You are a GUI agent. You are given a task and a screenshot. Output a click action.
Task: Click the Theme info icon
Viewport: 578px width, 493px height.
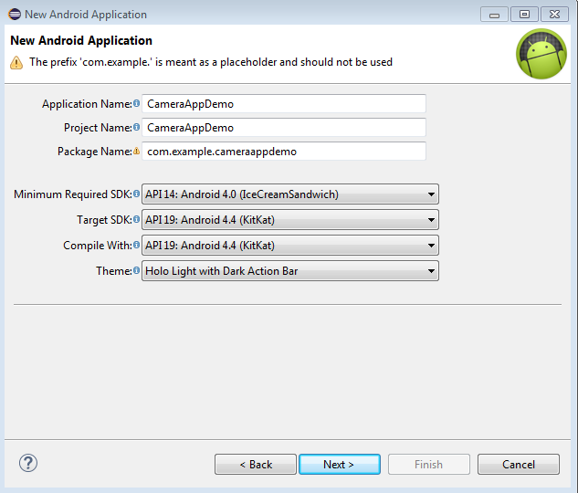136,271
